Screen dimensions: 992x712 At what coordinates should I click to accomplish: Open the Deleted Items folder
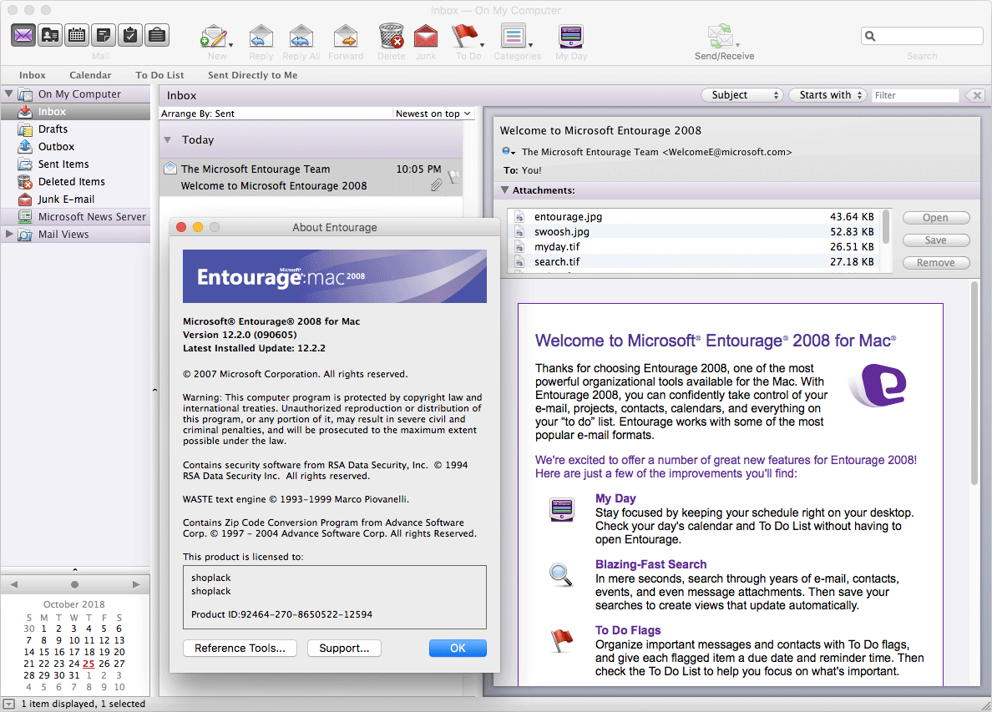click(x=75, y=181)
